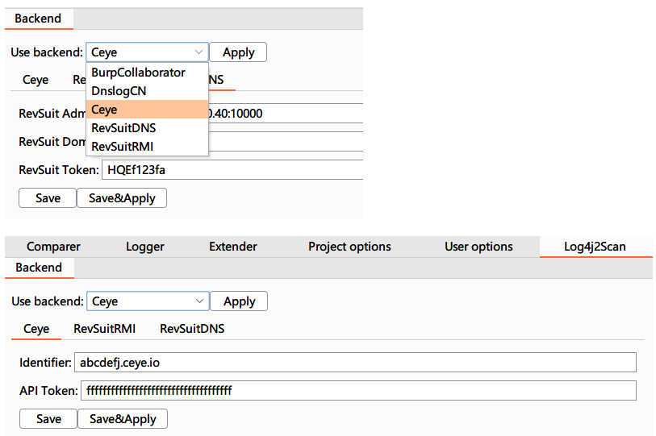Open the Comparer tab
The height and width of the screenshot is (436, 656).
click(x=53, y=247)
